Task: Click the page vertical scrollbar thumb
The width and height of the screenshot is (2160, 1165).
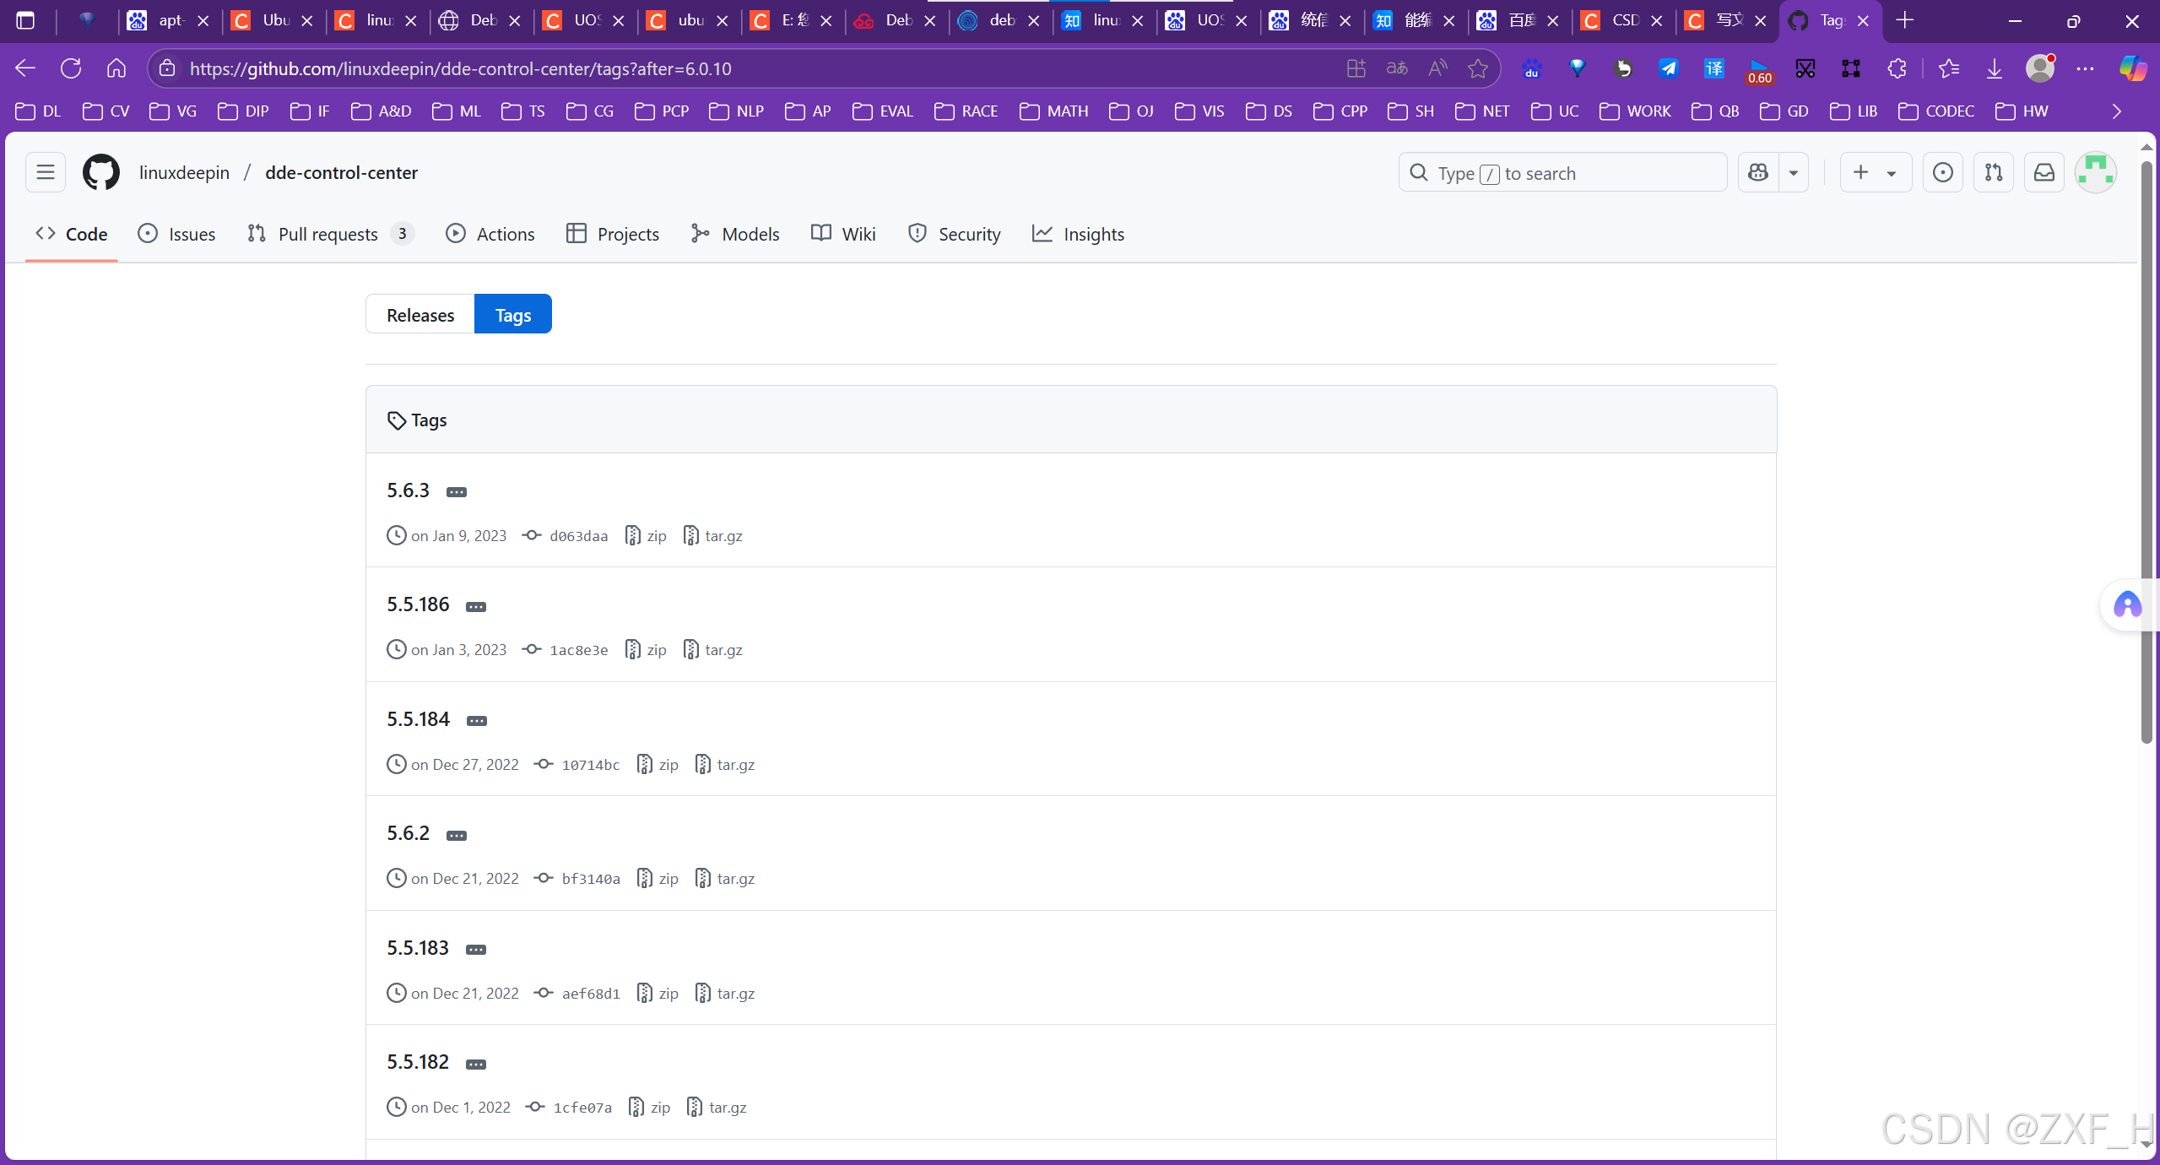Action: click(x=2146, y=452)
